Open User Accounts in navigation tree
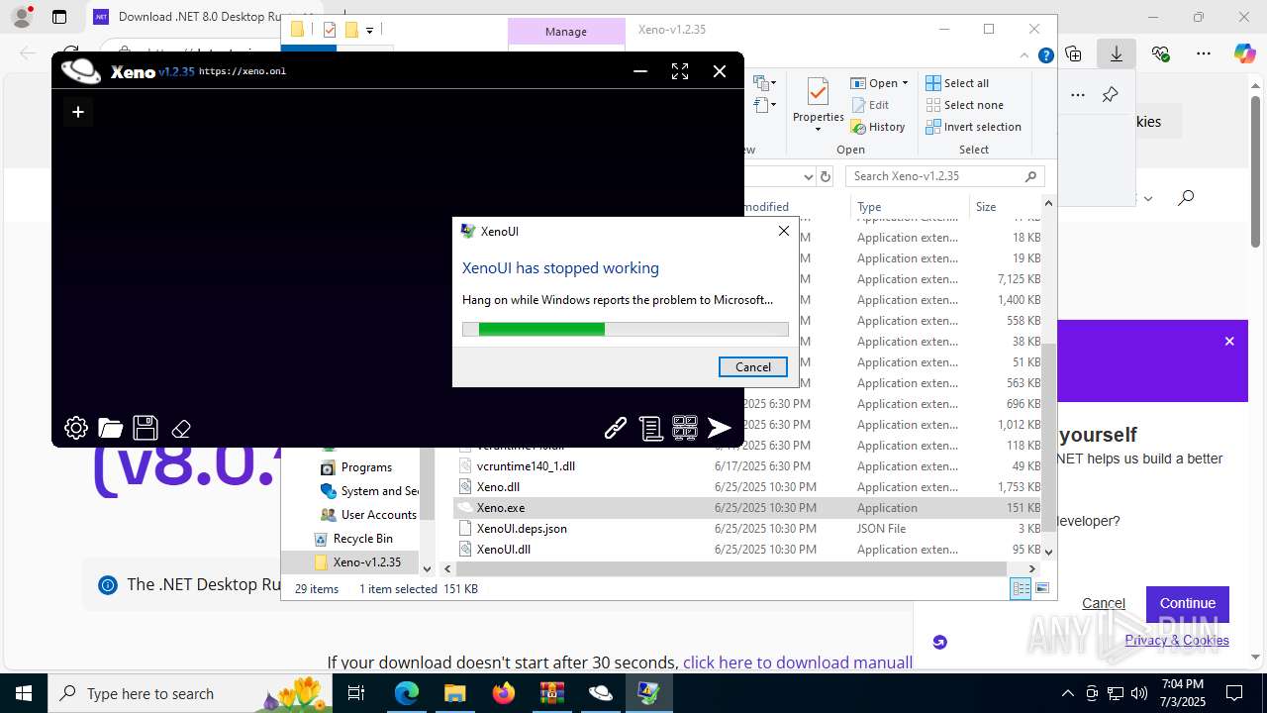The image size is (1267, 713). point(368,515)
